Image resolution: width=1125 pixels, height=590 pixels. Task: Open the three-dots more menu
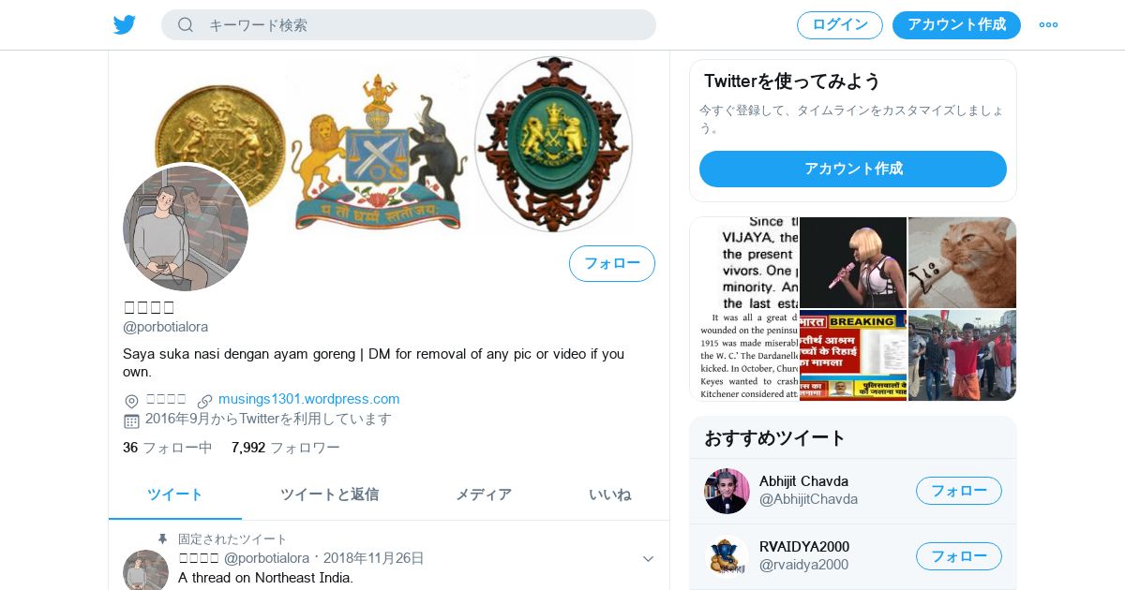click(x=1048, y=25)
